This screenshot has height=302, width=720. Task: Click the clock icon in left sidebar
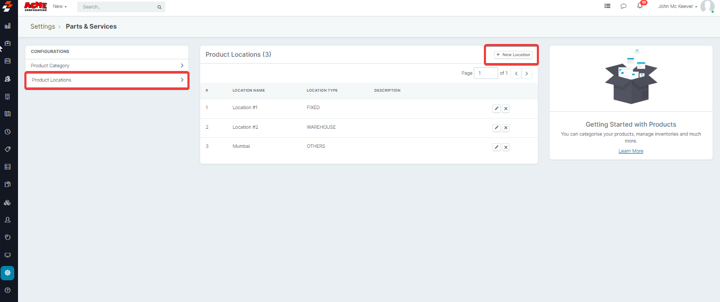7,131
